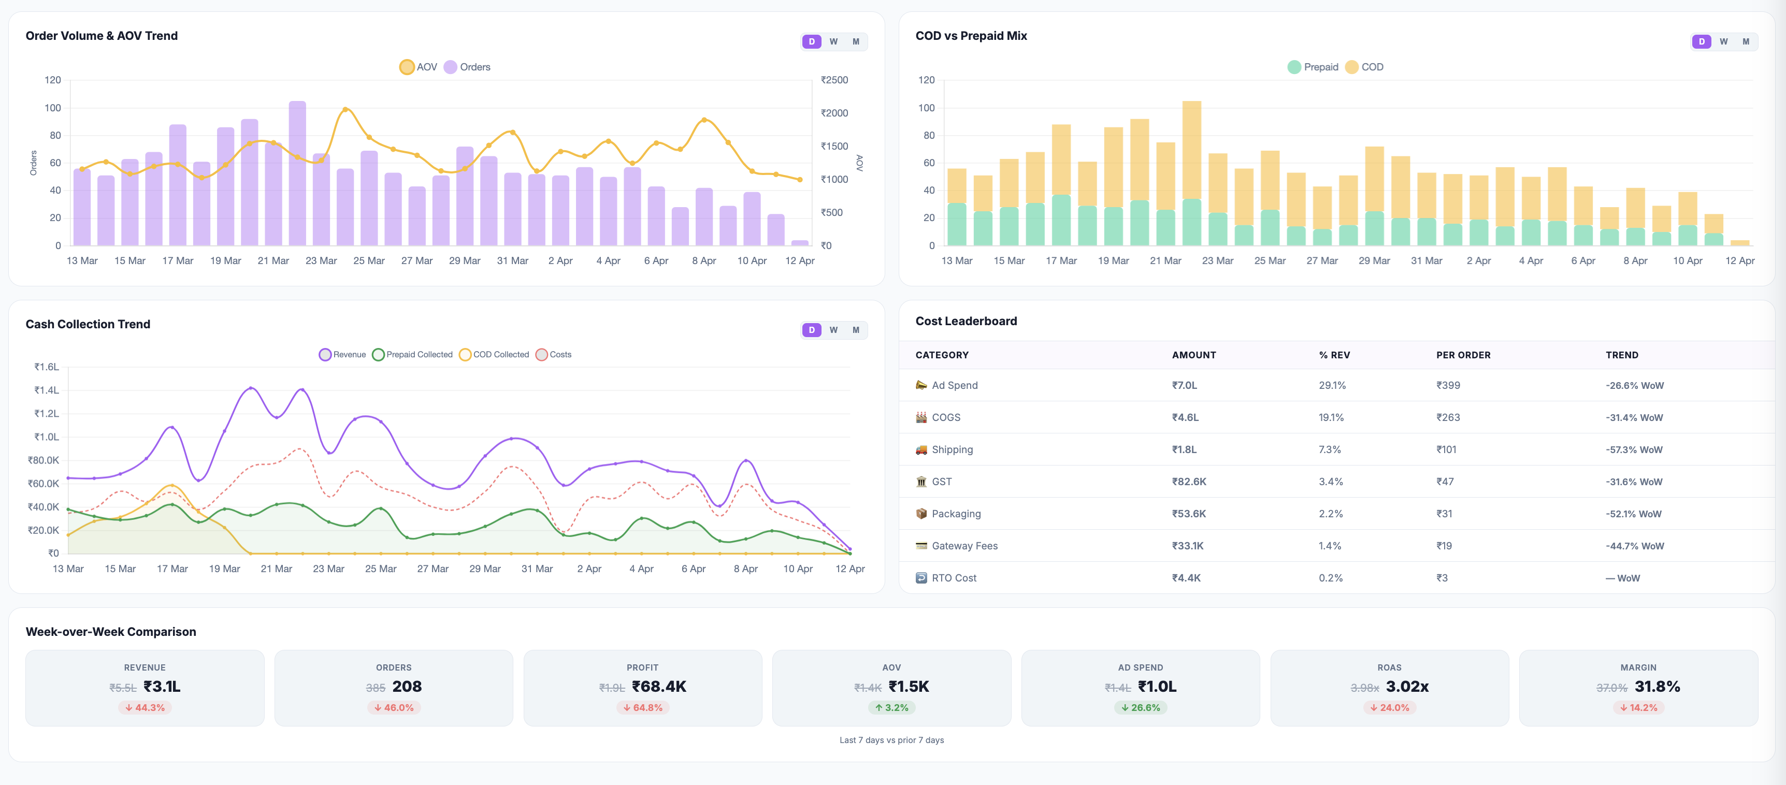The image size is (1786, 785).
Task: Open the ORDERS week-over-week card
Action: [394, 688]
